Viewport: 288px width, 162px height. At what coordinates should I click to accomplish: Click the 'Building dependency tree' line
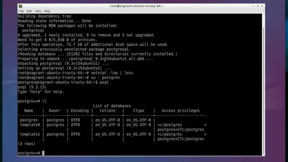pyautogui.click(x=44, y=16)
